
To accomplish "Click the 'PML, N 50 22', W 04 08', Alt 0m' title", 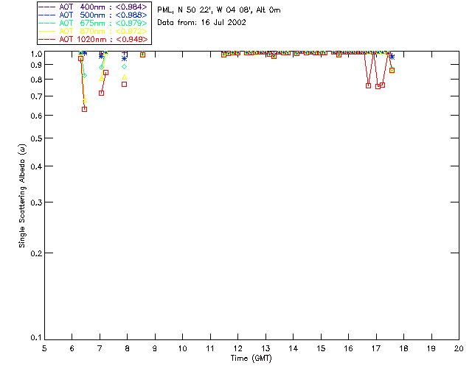I will tap(219, 10).
